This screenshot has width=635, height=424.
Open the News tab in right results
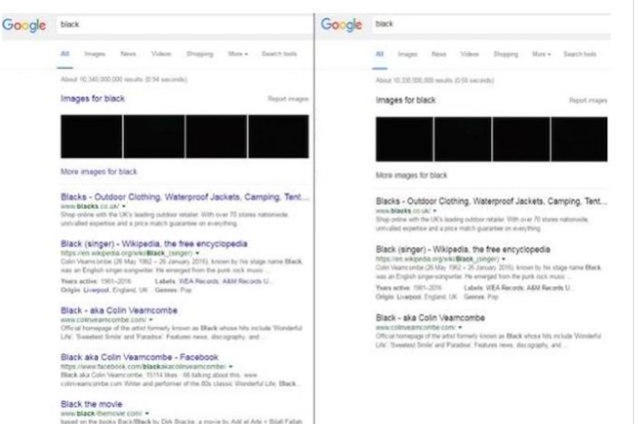pos(438,54)
